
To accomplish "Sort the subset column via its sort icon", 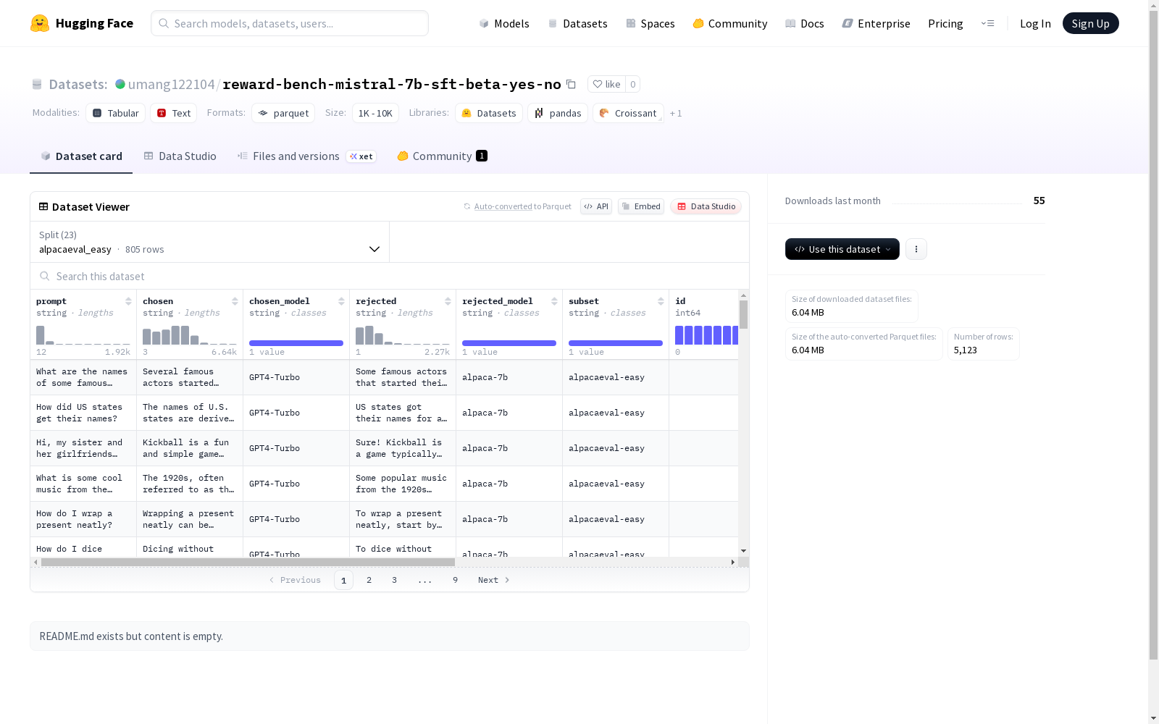I will (x=661, y=301).
